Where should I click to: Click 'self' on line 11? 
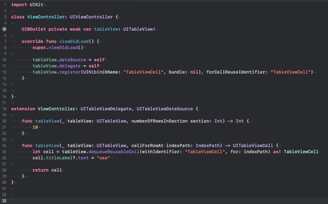[94, 66]
